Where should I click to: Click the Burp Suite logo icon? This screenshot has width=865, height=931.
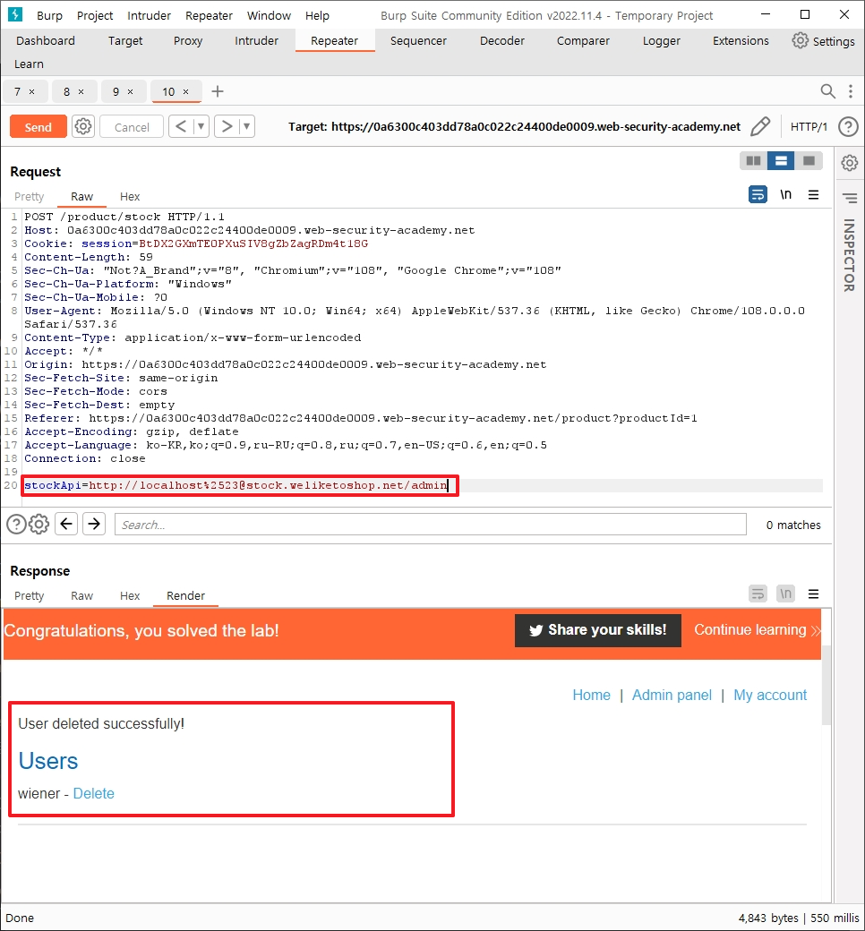[15, 14]
